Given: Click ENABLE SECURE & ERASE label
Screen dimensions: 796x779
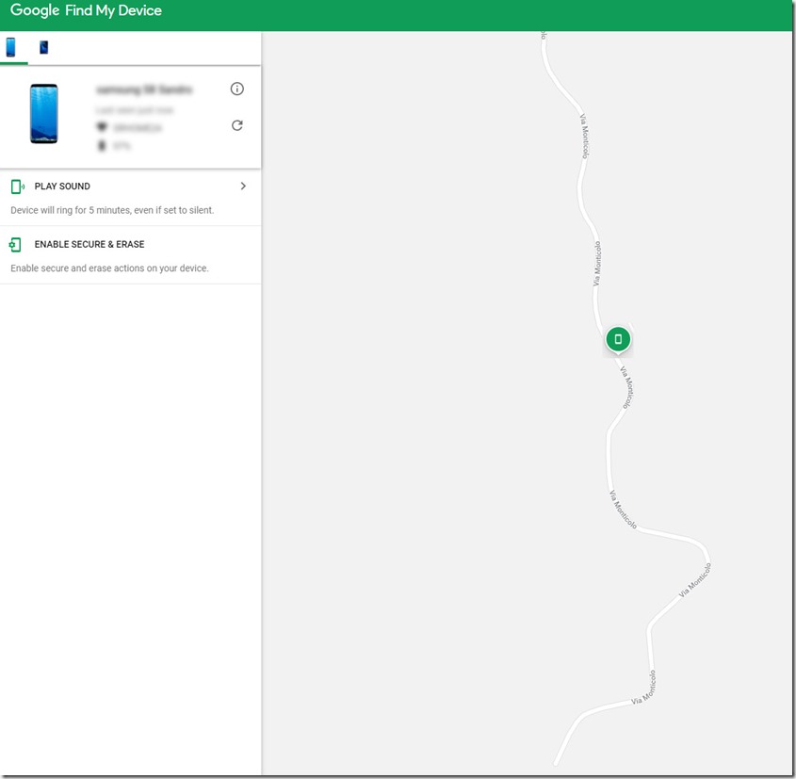Looking at the screenshot, I should (89, 244).
